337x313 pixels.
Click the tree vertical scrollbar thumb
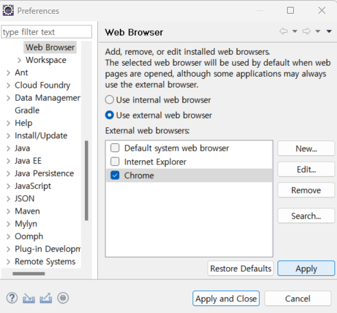86,181
